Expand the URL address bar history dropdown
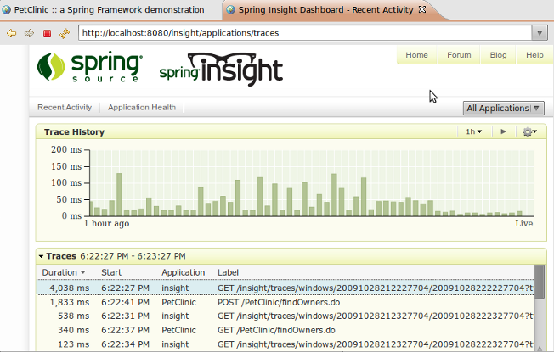The width and height of the screenshot is (554, 352). 540,33
